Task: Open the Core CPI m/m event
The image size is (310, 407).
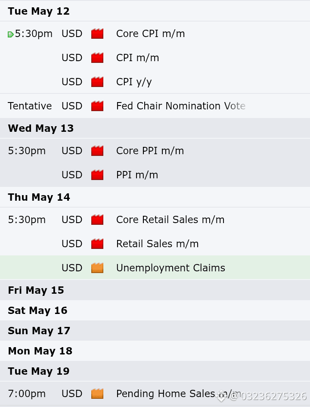Action: pyautogui.click(x=150, y=34)
